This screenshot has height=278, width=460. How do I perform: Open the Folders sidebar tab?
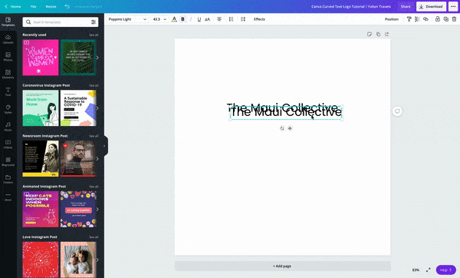click(x=8, y=179)
